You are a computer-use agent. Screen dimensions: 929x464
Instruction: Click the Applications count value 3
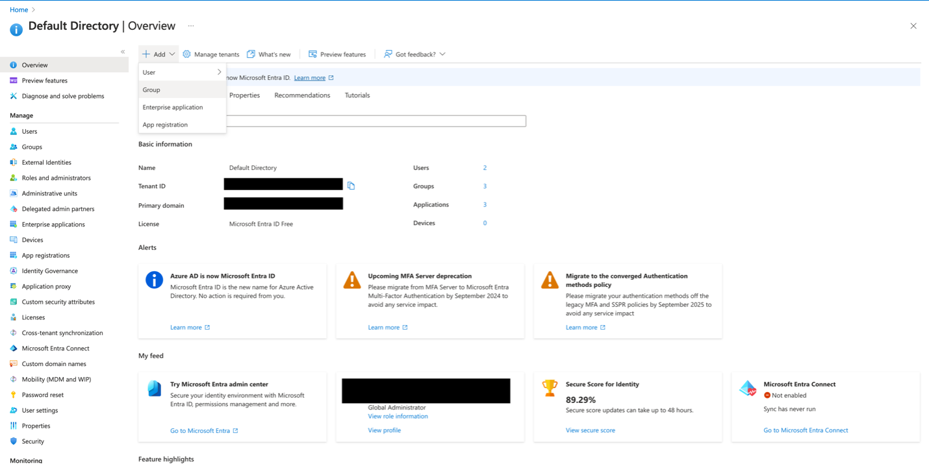(485, 204)
